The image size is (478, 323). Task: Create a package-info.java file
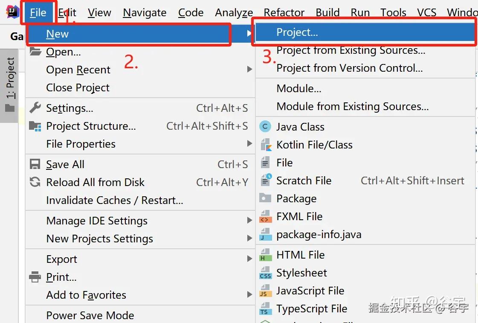point(320,234)
